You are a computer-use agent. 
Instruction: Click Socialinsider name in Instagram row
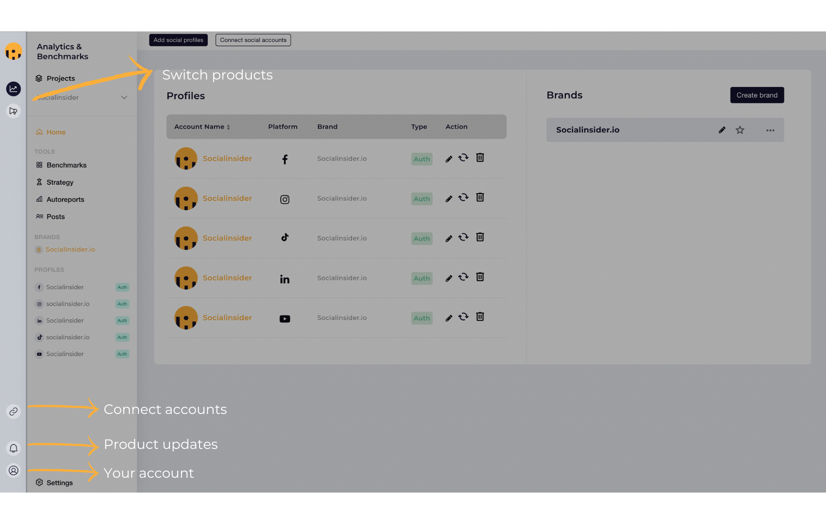[227, 198]
